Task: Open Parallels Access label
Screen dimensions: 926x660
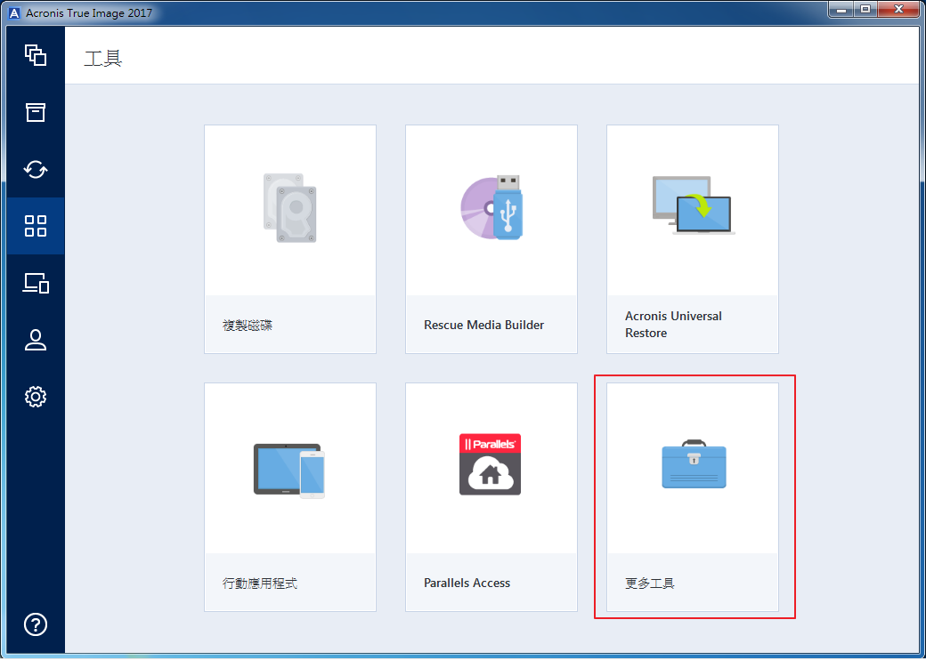Action: point(467,583)
